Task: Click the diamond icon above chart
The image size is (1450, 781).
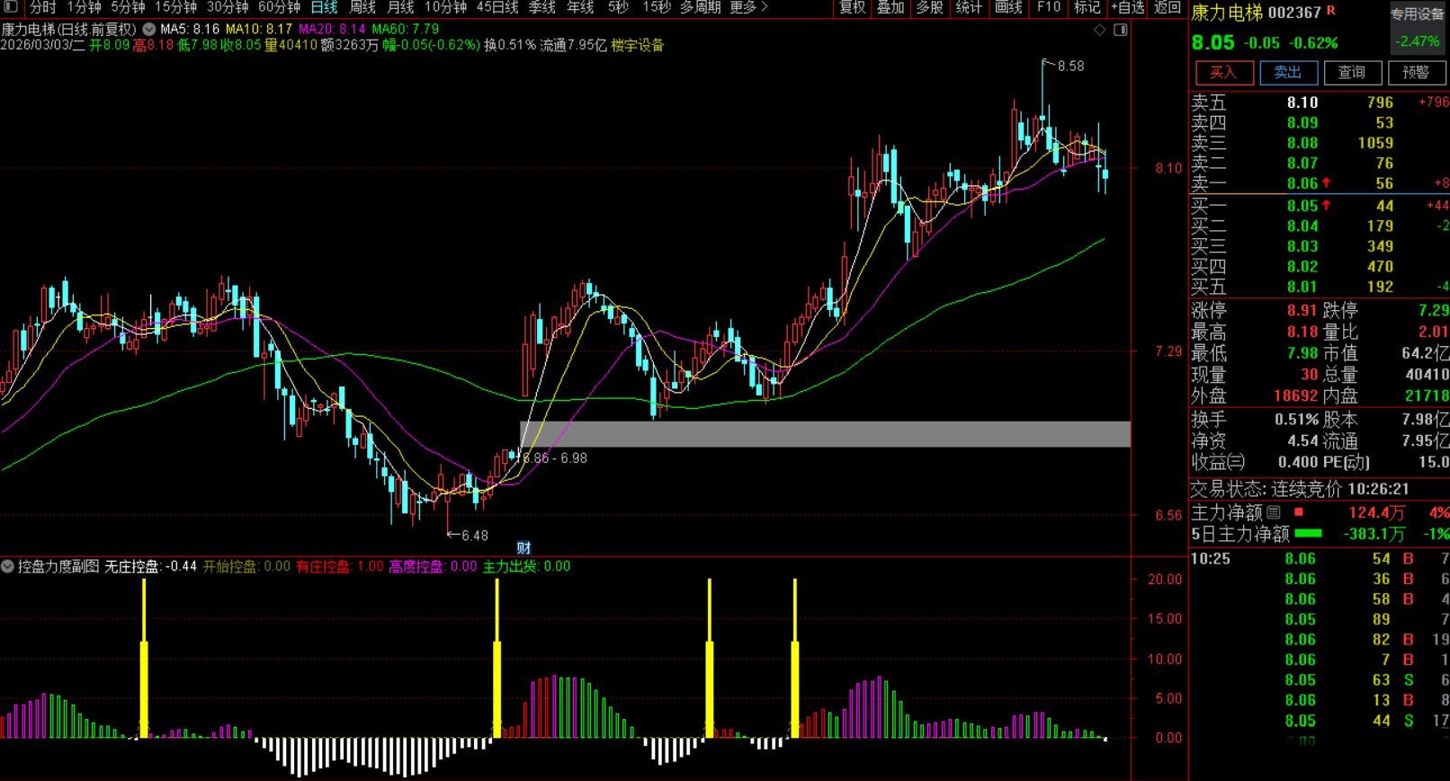Action: (x=1099, y=30)
